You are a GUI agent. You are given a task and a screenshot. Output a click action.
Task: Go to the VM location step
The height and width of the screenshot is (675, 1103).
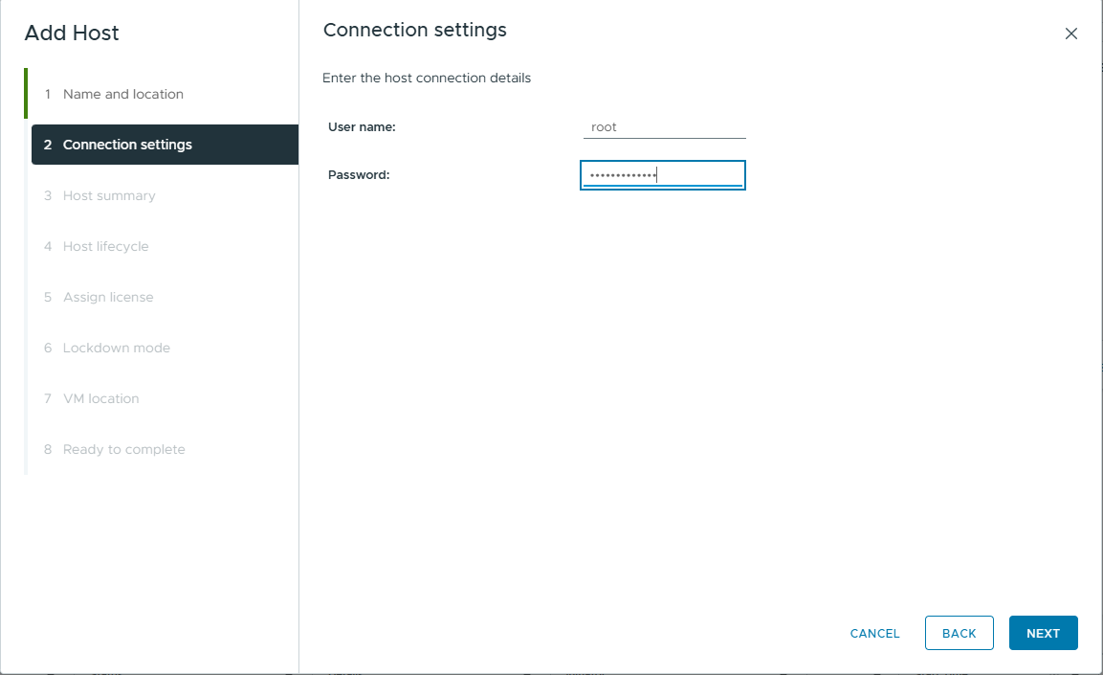pyautogui.click(x=100, y=398)
